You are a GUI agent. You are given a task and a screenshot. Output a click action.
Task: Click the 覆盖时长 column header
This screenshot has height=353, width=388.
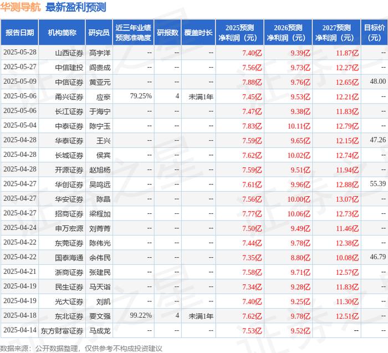click(198, 32)
